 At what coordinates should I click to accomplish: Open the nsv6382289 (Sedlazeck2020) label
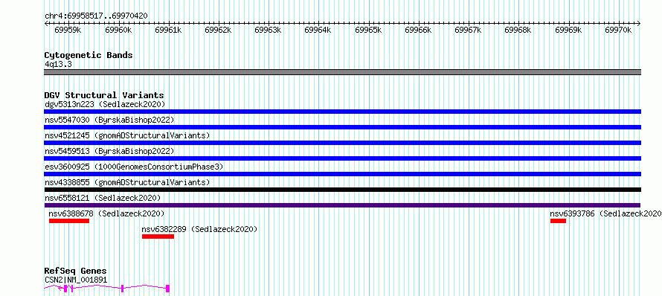coord(199,229)
